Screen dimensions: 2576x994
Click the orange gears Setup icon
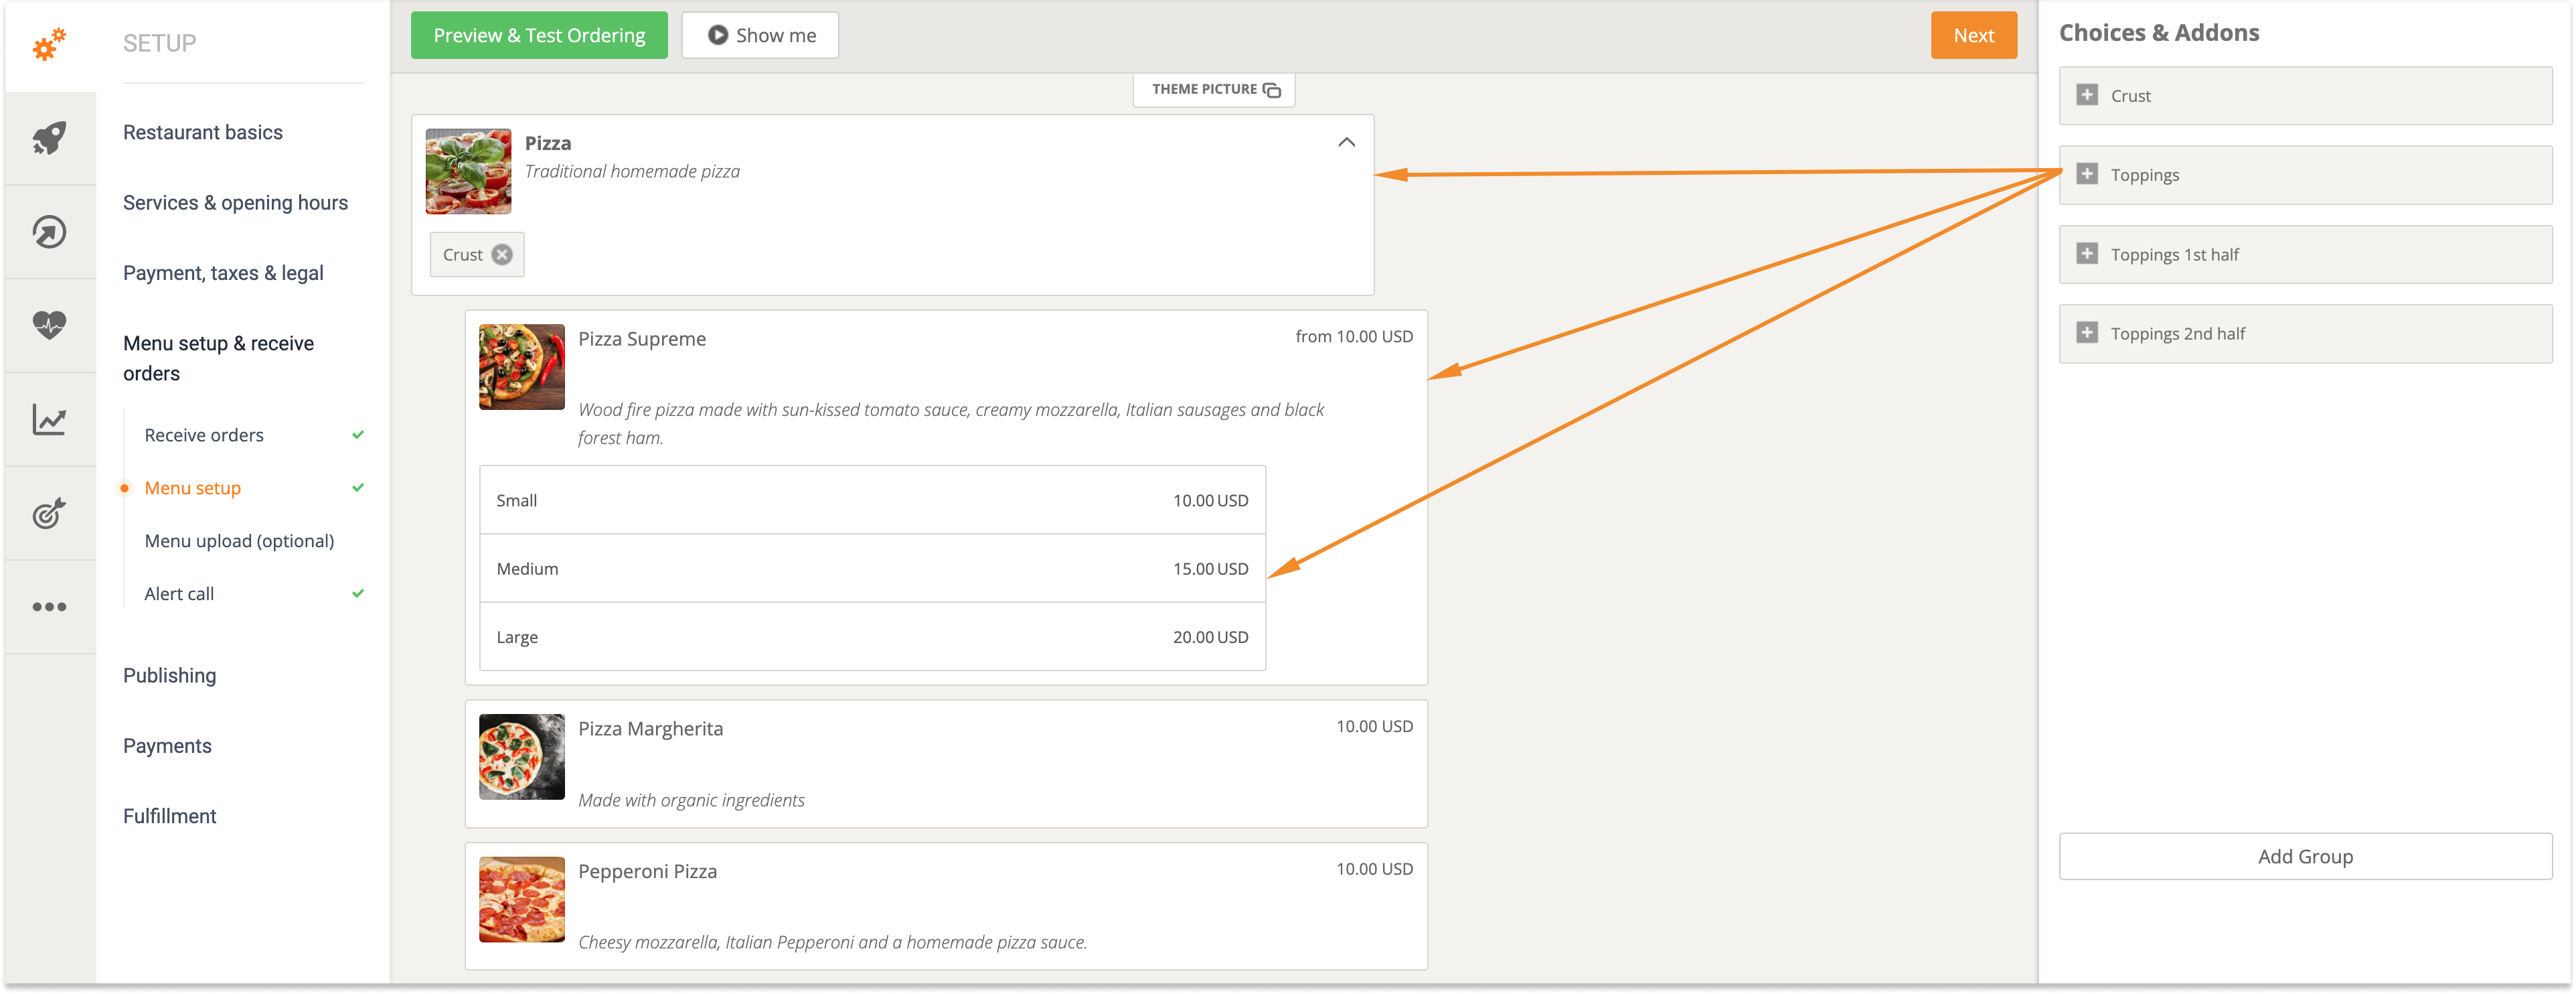[49, 45]
